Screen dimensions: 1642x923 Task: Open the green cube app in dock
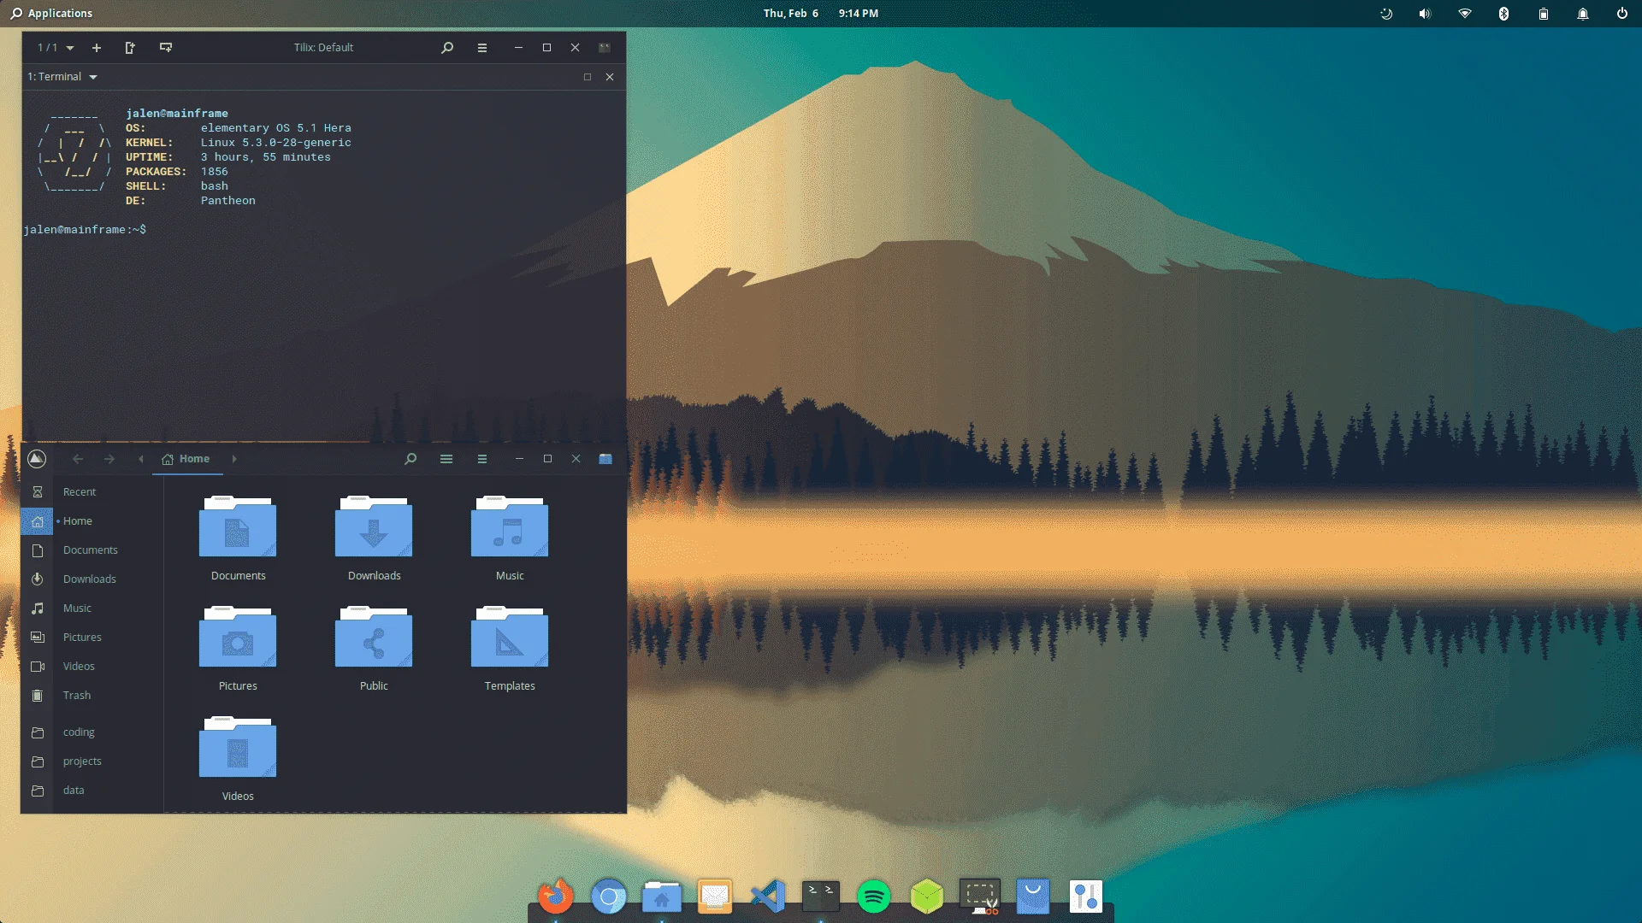[927, 896]
